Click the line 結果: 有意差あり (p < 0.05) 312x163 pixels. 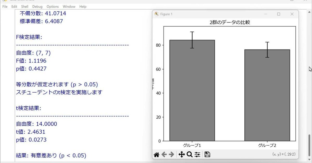51,156
